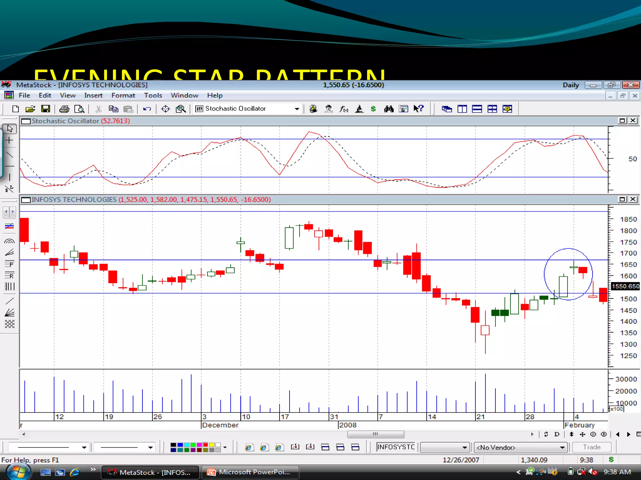641x480 pixels.
Task: Pick the red color swatch
Action: [x=205, y=445]
